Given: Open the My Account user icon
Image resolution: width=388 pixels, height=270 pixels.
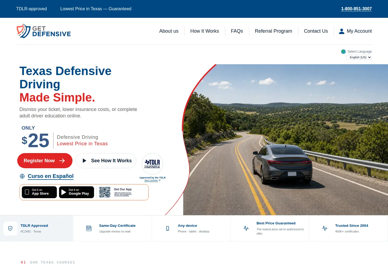Looking at the screenshot, I should click(341, 31).
